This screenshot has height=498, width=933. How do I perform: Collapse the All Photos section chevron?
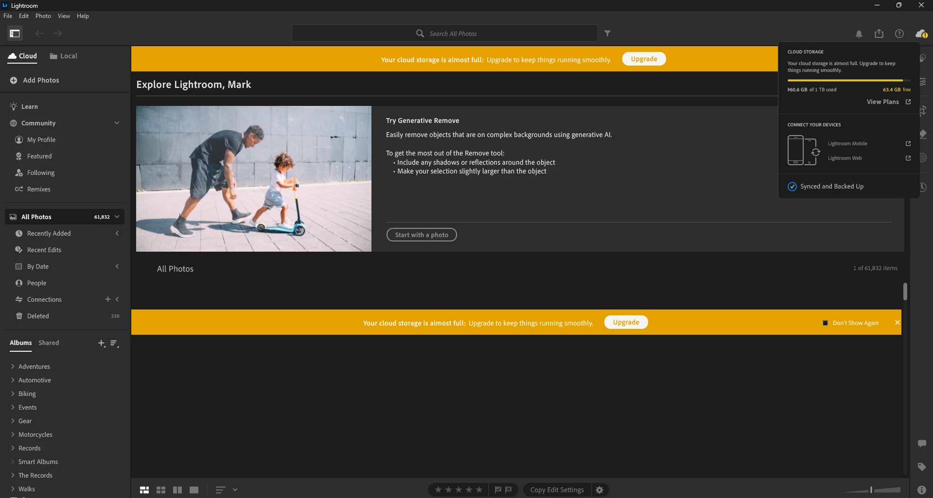117,217
